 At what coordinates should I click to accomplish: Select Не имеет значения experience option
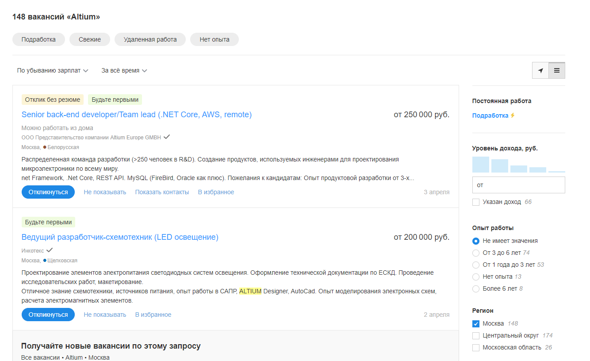(x=476, y=241)
